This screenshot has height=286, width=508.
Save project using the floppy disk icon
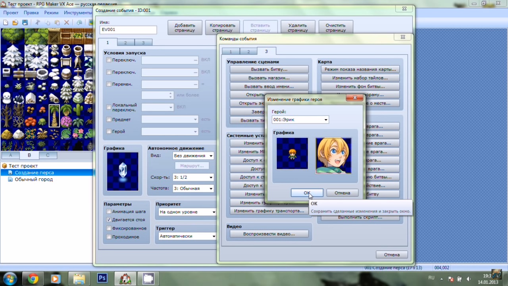[x=25, y=23]
